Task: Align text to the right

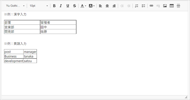Action: coord(114,6)
